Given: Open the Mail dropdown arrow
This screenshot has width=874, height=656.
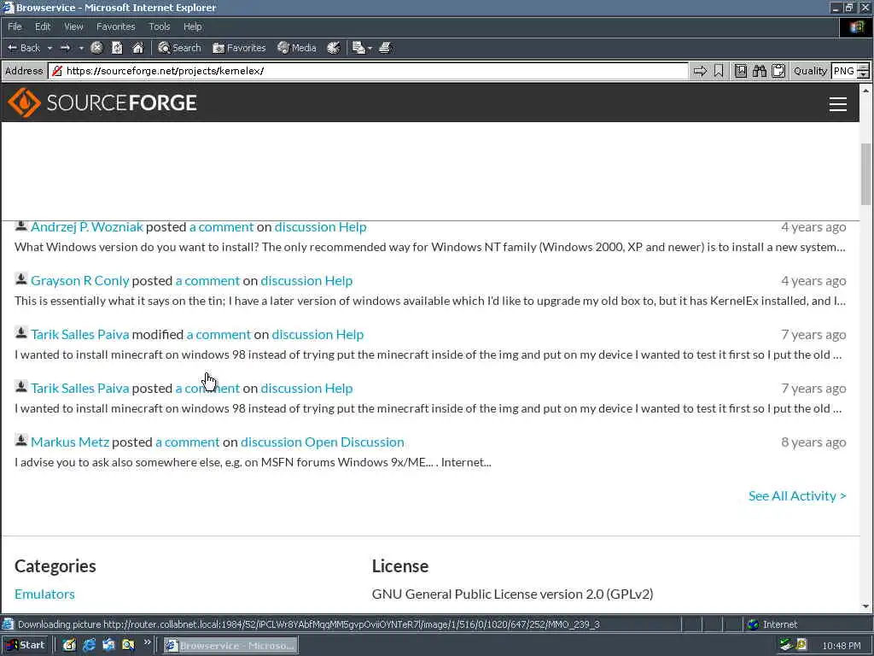Looking at the screenshot, I should [370, 48].
